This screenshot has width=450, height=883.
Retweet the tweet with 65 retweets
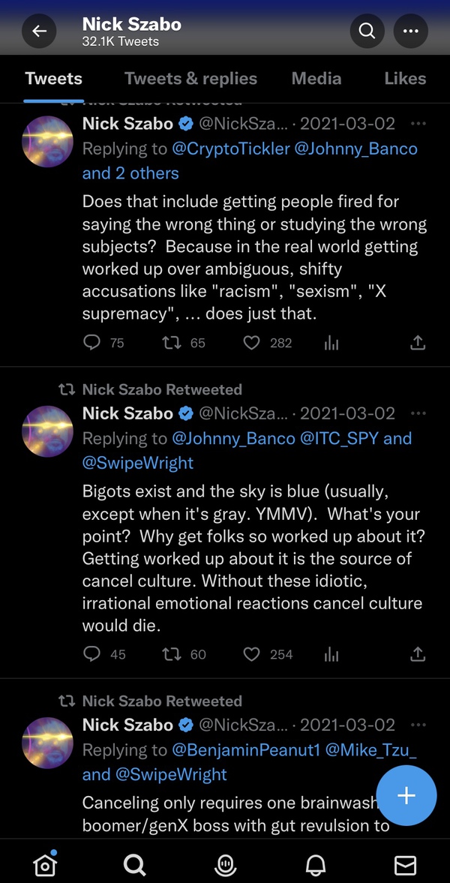171,343
